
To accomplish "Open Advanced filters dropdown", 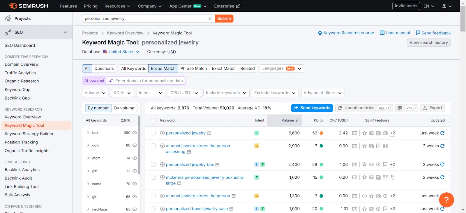I will coord(323,93).
